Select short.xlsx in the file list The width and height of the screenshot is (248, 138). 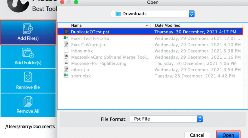pos(81,76)
